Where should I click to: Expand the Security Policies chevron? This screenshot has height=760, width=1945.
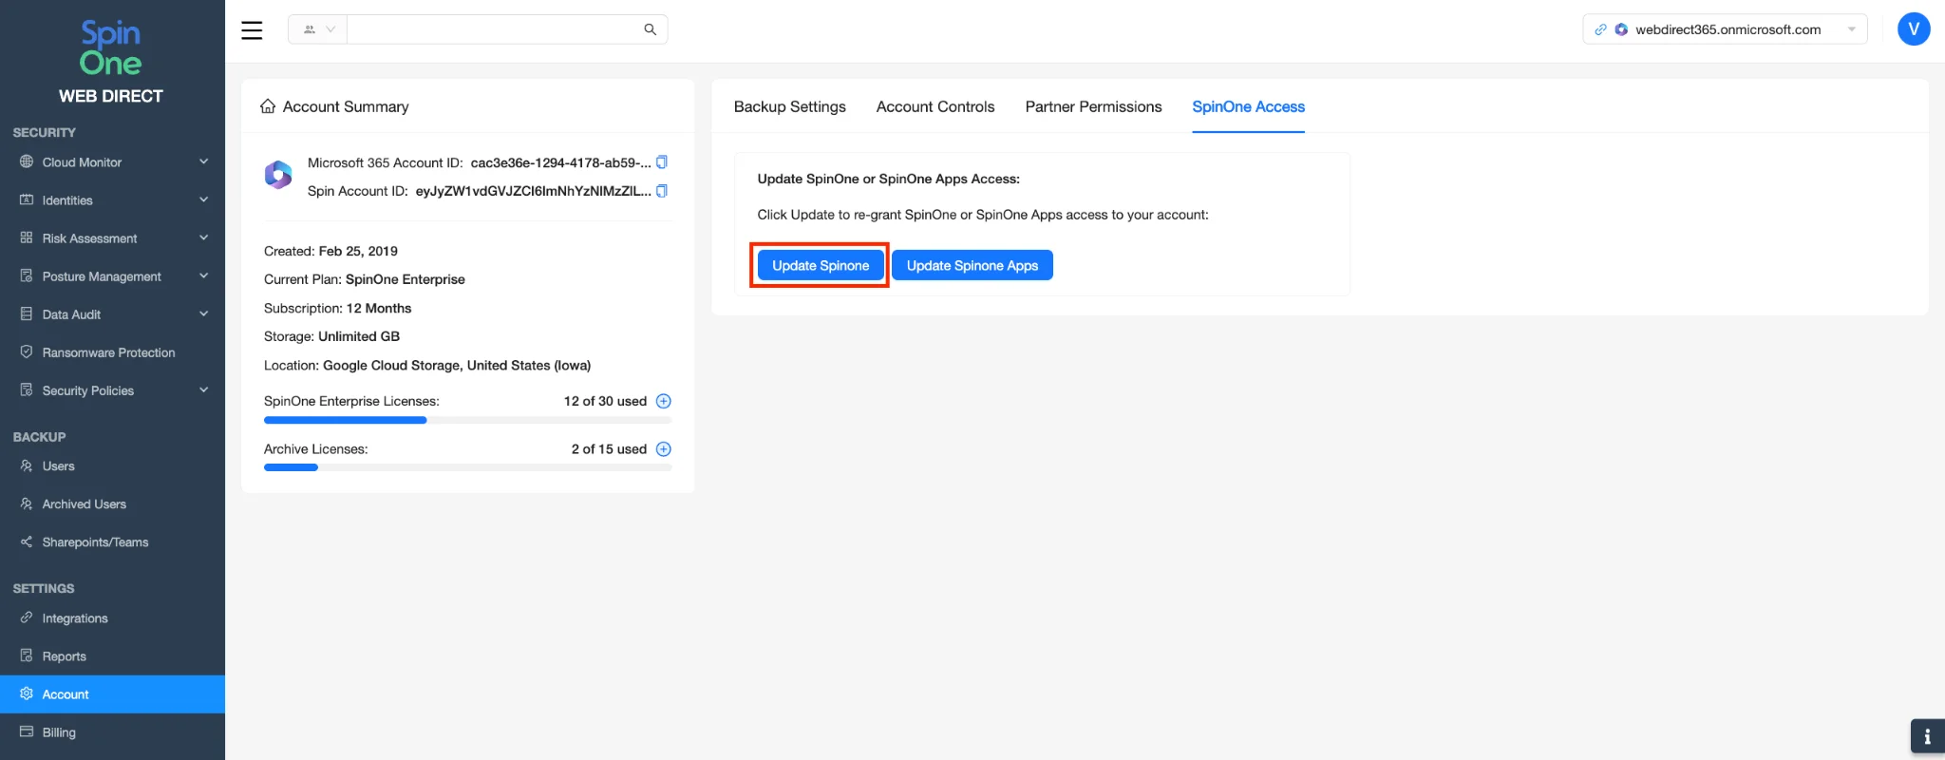click(203, 389)
